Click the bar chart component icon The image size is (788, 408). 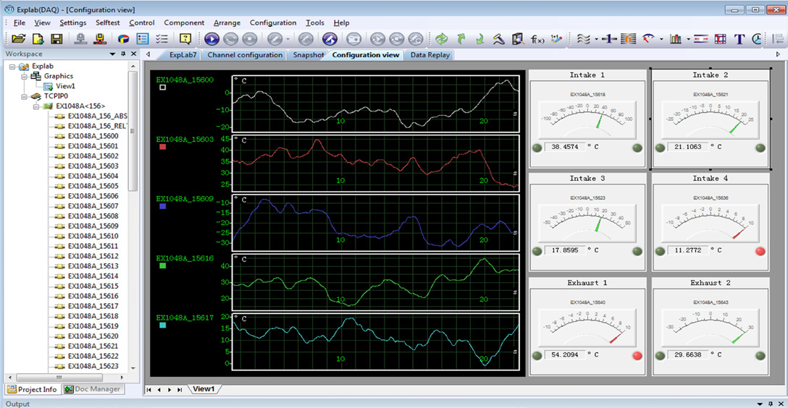pos(676,39)
